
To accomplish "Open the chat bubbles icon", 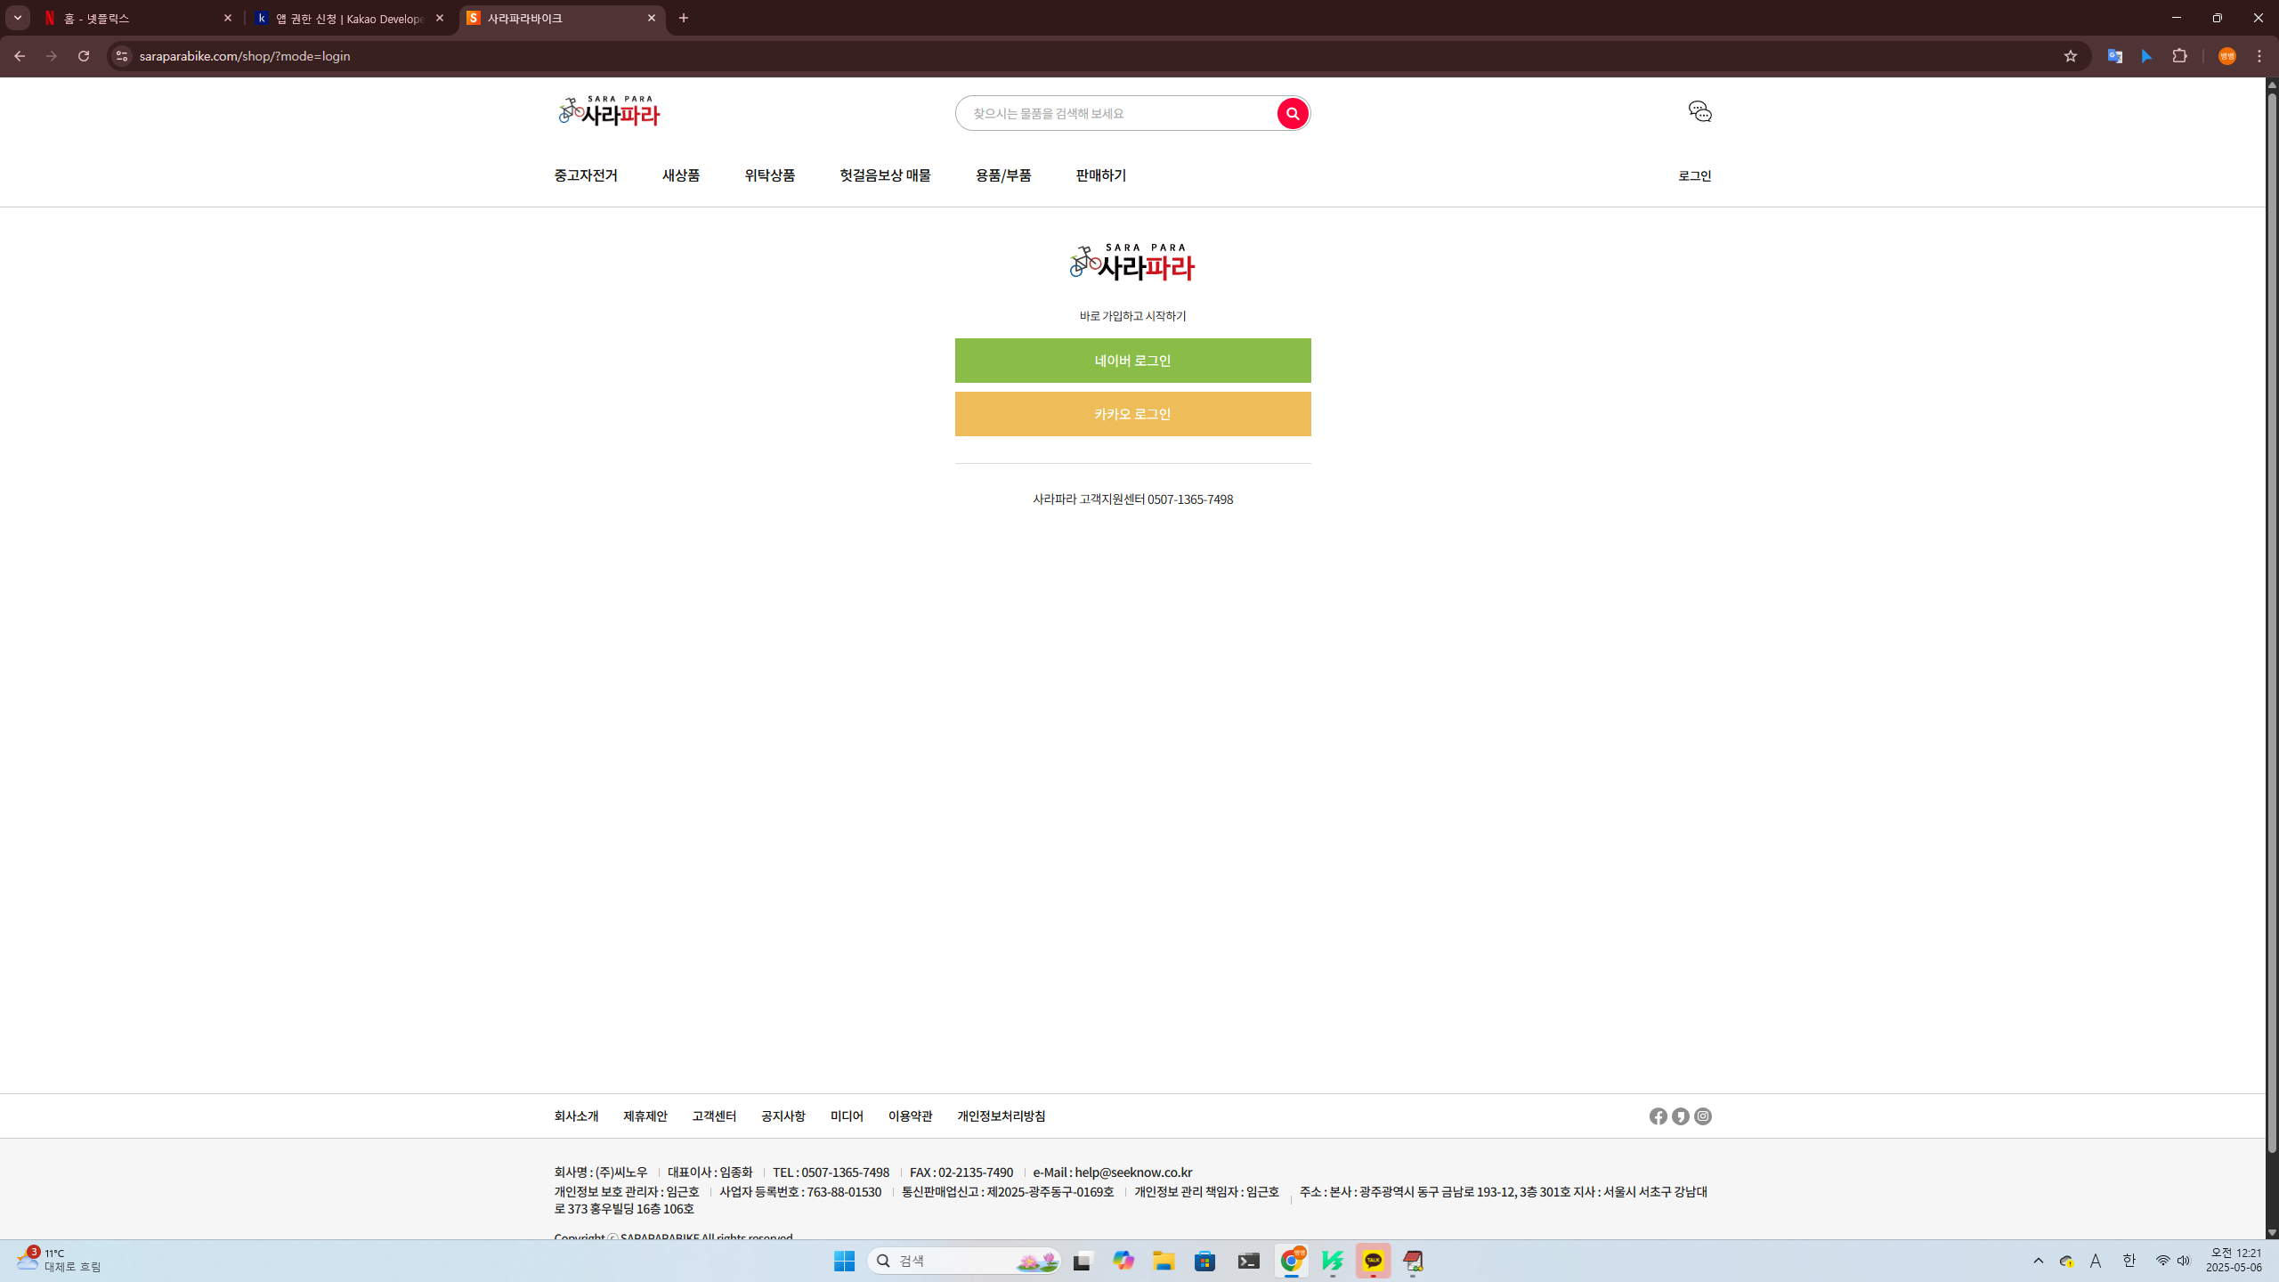I will click(1699, 111).
